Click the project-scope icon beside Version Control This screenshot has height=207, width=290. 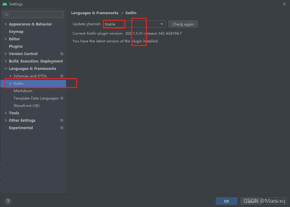pos(62,54)
